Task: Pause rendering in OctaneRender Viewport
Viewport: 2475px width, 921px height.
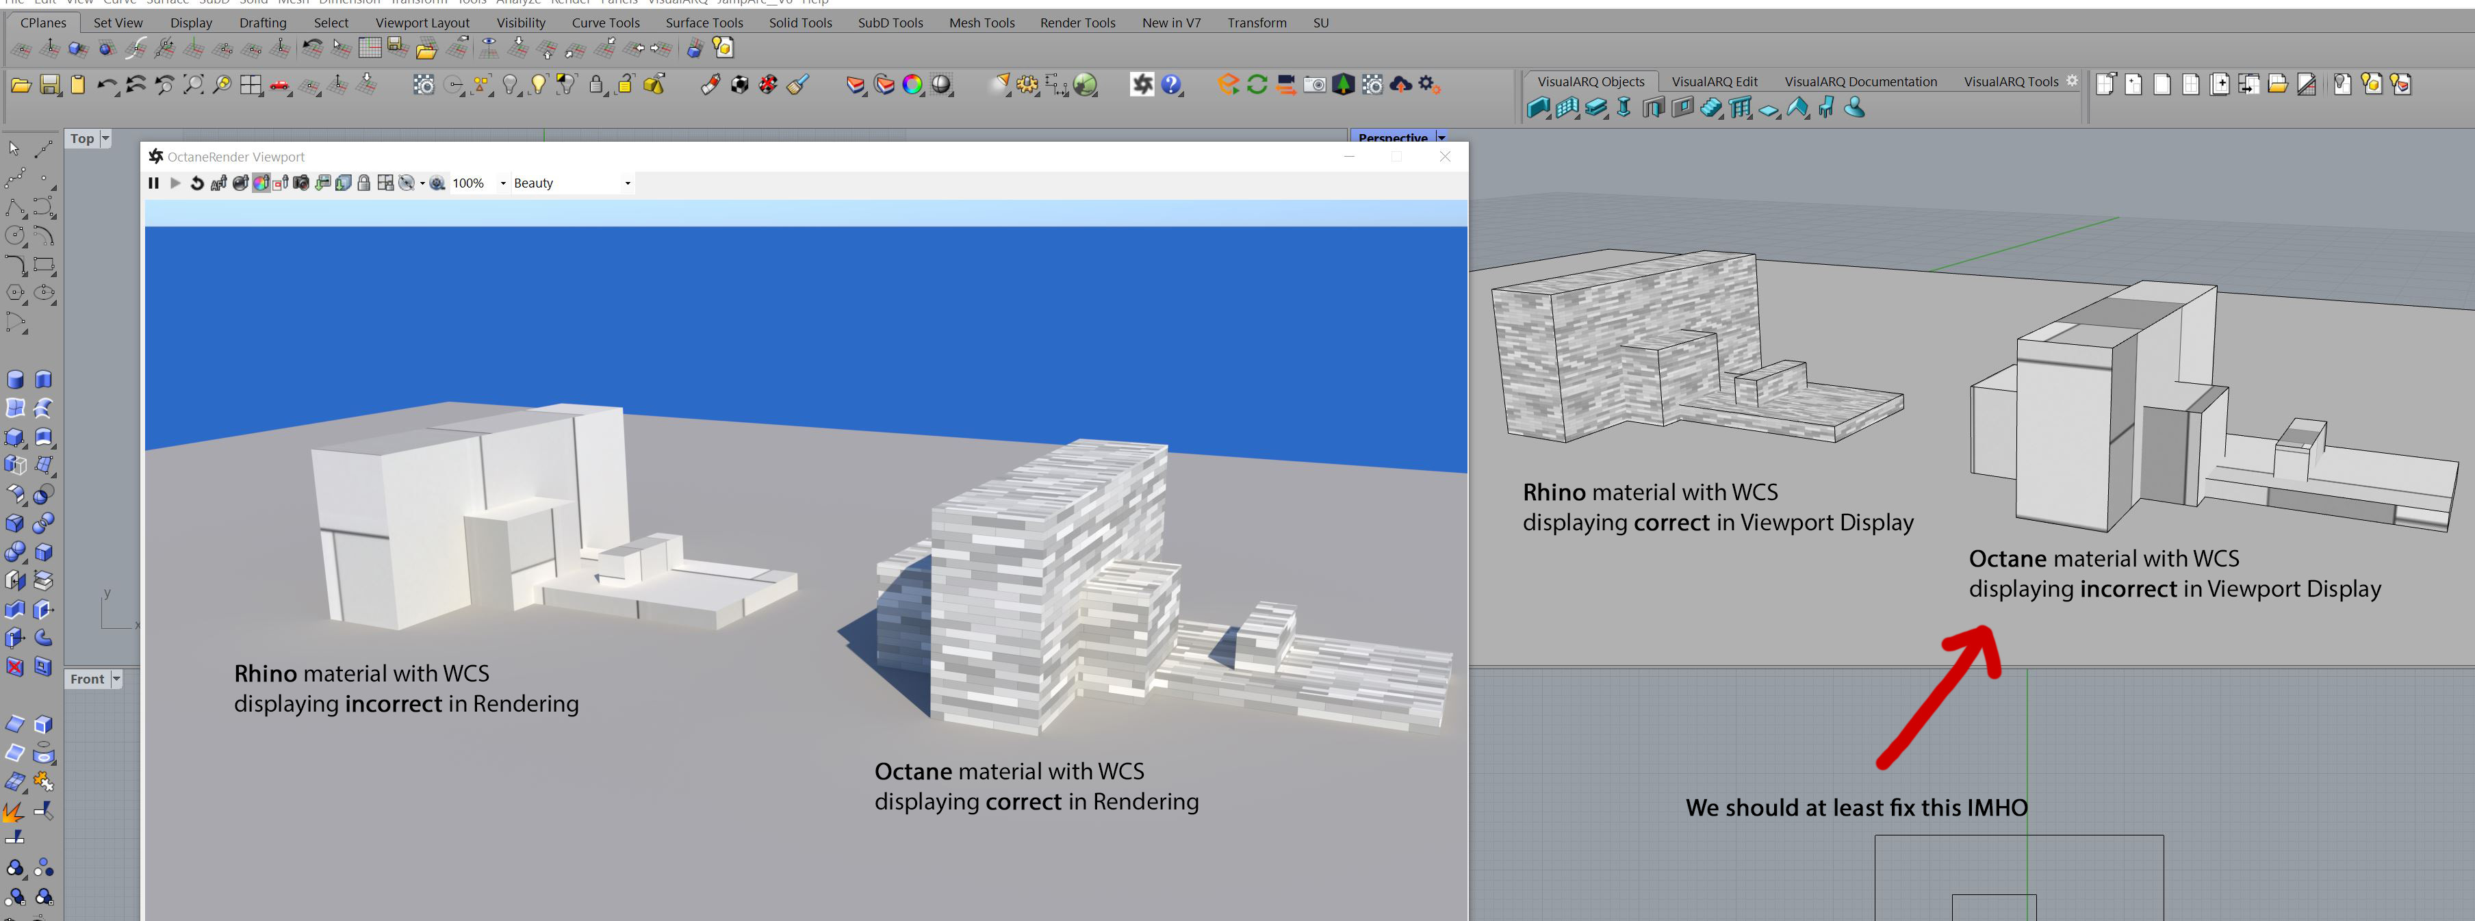Action: pyautogui.click(x=154, y=183)
